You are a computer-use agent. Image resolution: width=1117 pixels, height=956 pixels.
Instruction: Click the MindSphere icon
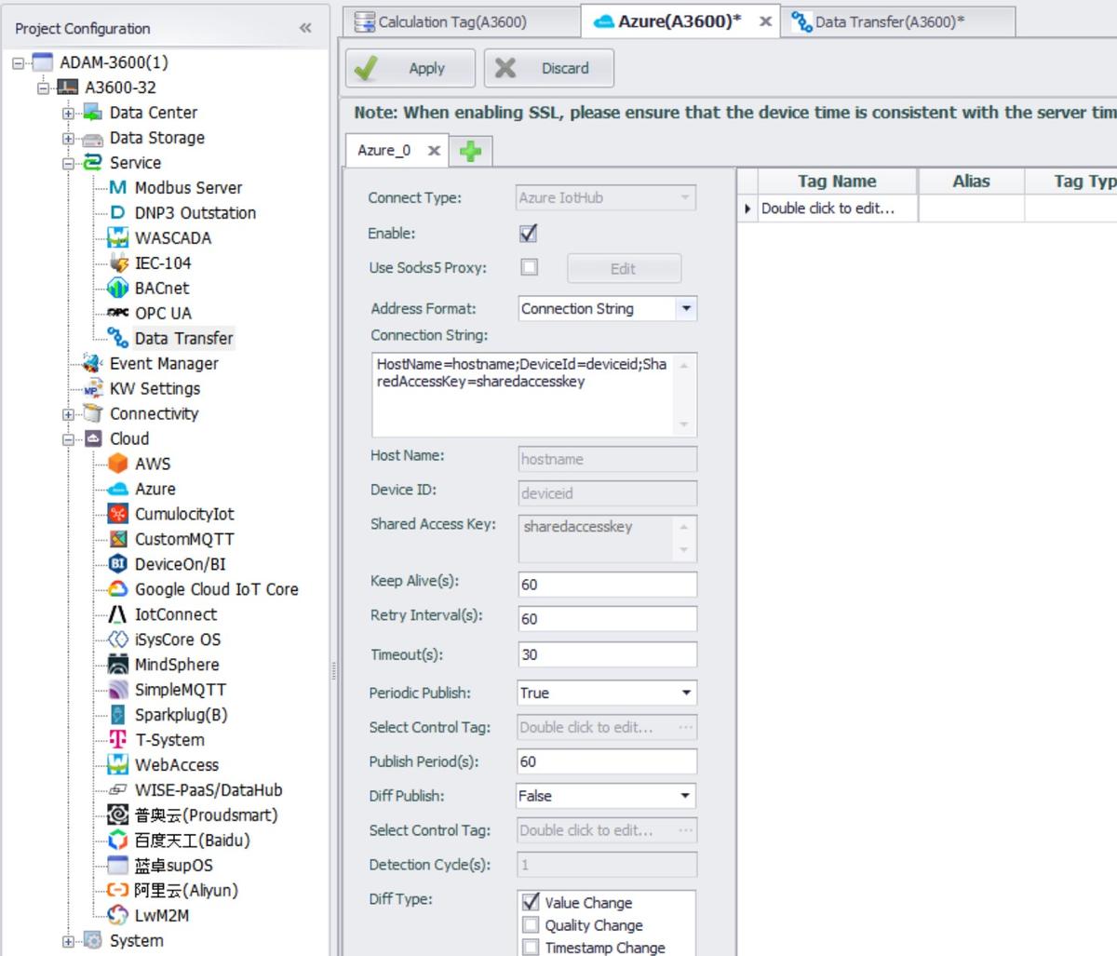tap(118, 665)
